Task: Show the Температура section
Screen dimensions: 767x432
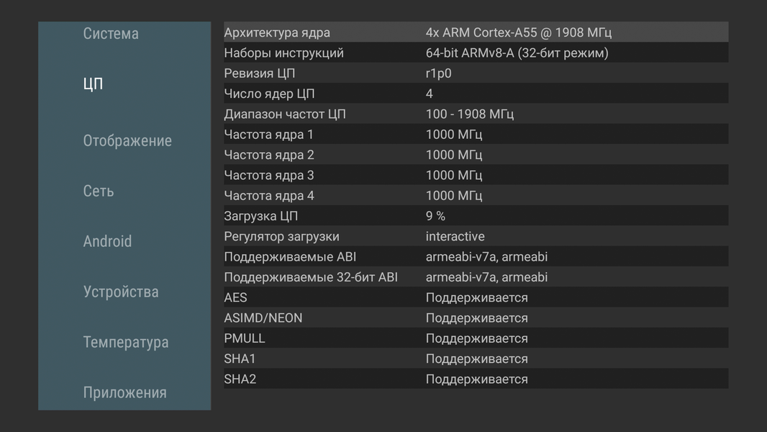Action: [126, 343]
